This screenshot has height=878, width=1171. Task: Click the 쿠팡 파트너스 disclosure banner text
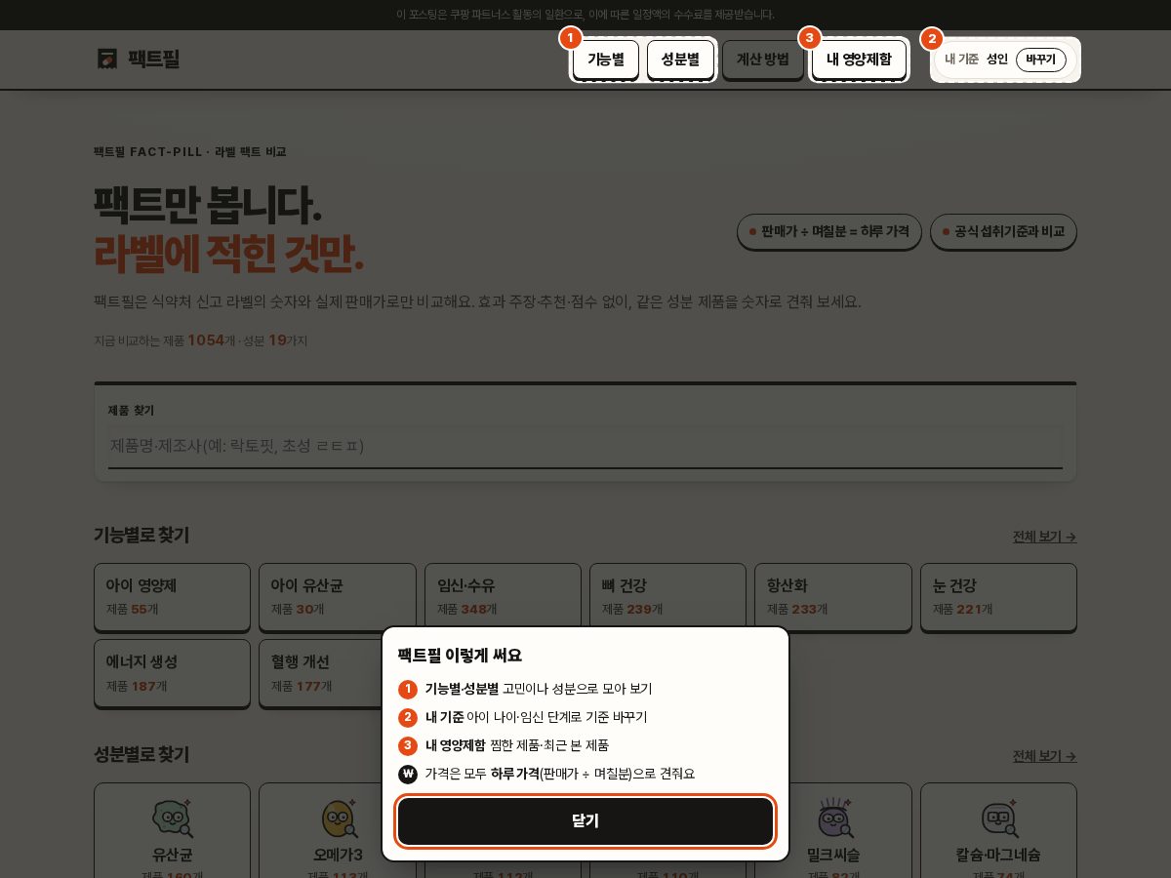[x=585, y=15]
